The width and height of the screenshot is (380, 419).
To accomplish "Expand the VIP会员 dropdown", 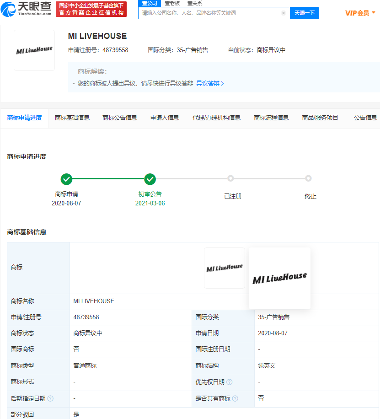I will coord(360,13).
